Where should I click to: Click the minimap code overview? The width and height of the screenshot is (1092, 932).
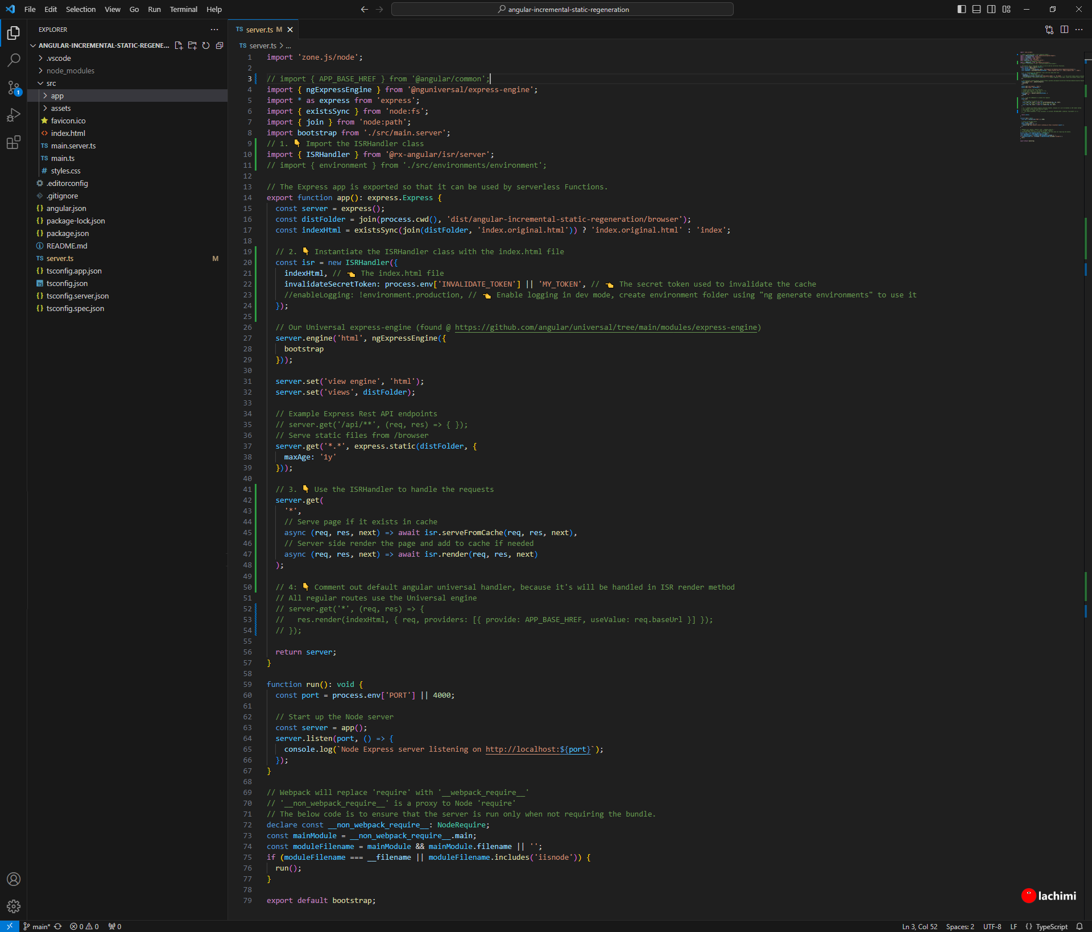[x=1049, y=97]
